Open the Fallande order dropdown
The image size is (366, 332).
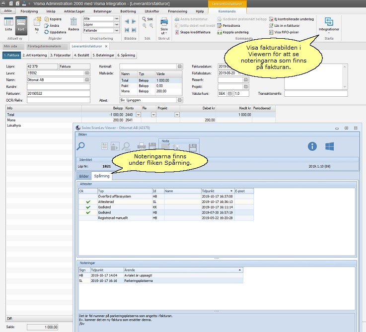click(117, 31)
